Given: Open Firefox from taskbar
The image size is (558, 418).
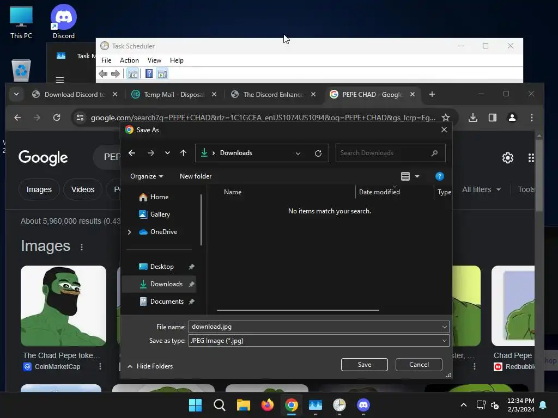Looking at the screenshot, I should 267,405.
